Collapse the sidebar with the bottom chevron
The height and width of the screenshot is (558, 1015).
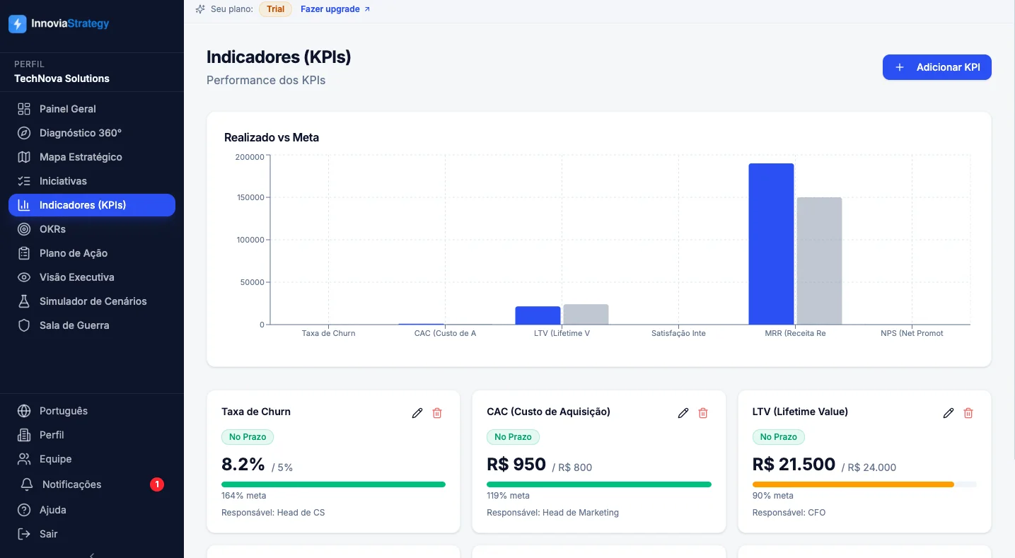pyautogui.click(x=92, y=555)
